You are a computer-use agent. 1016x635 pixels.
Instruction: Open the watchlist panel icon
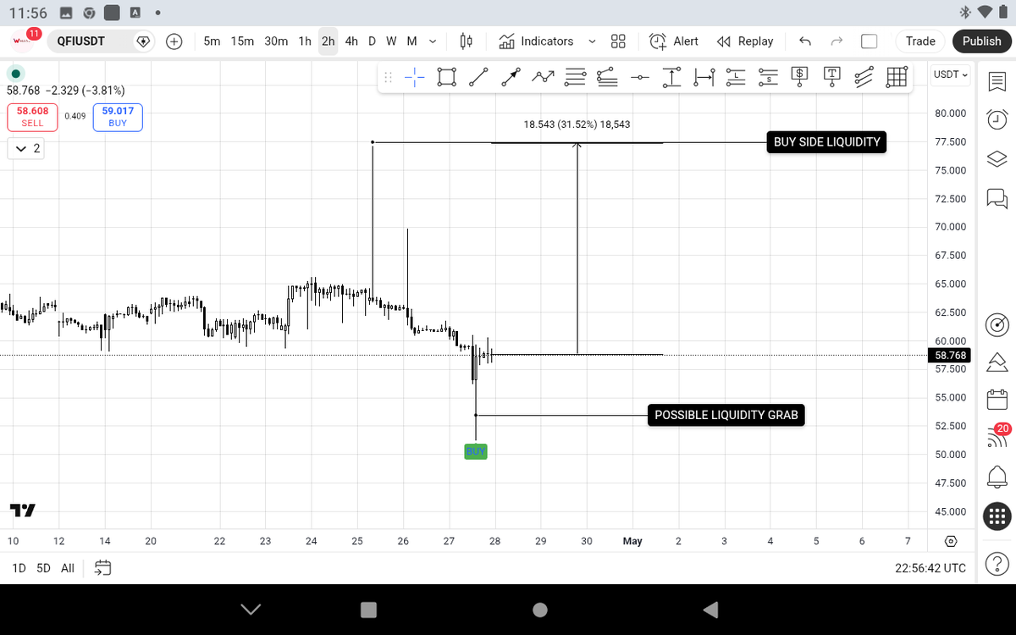pos(997,82)
